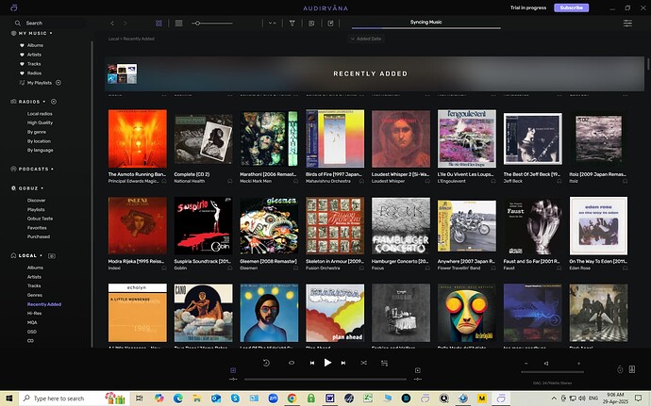This screenshot has height=406, width=651.
Task: Switch to list view layout
Action: click(178, 24)
